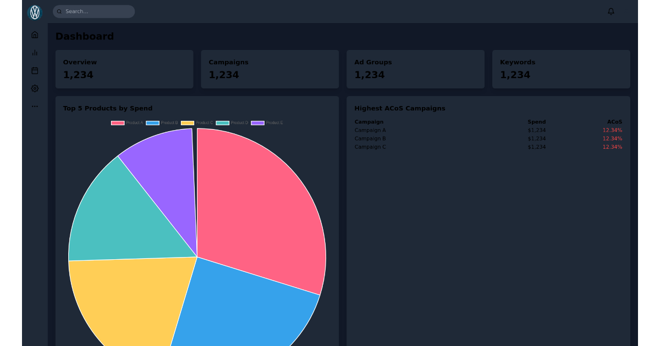Click the notification bell icon

point(610,11)
